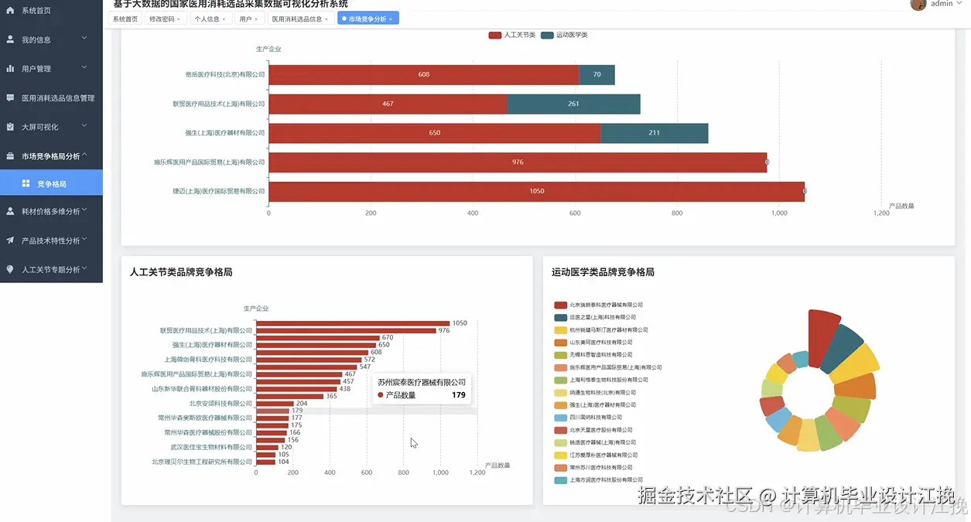This screenshot has width=971, height=522.
Task: Select the 系统首页 home icon in sidebar
Action: (9, 12)
